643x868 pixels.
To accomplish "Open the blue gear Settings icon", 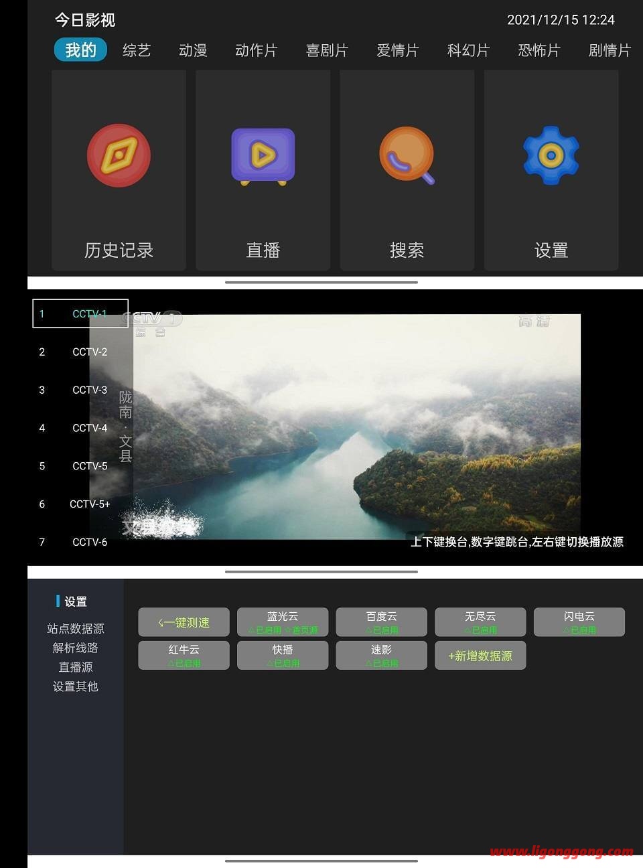I will (551, 156).
